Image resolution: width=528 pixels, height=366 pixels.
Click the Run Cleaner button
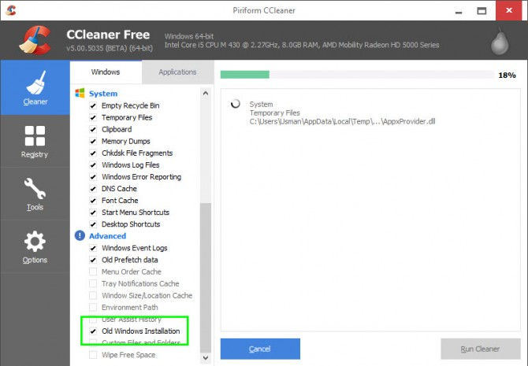tap(481, 349)
